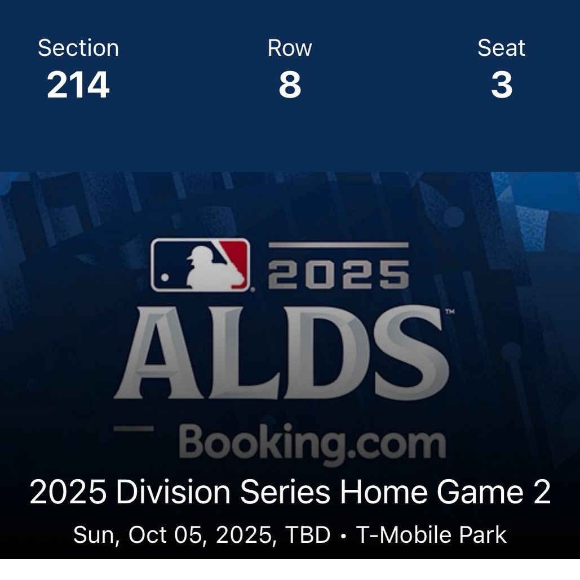Click the Sun, Oct 05, 2025 date text
The height and width of the screenshot is (580, 580).
(x=173, y=535)
